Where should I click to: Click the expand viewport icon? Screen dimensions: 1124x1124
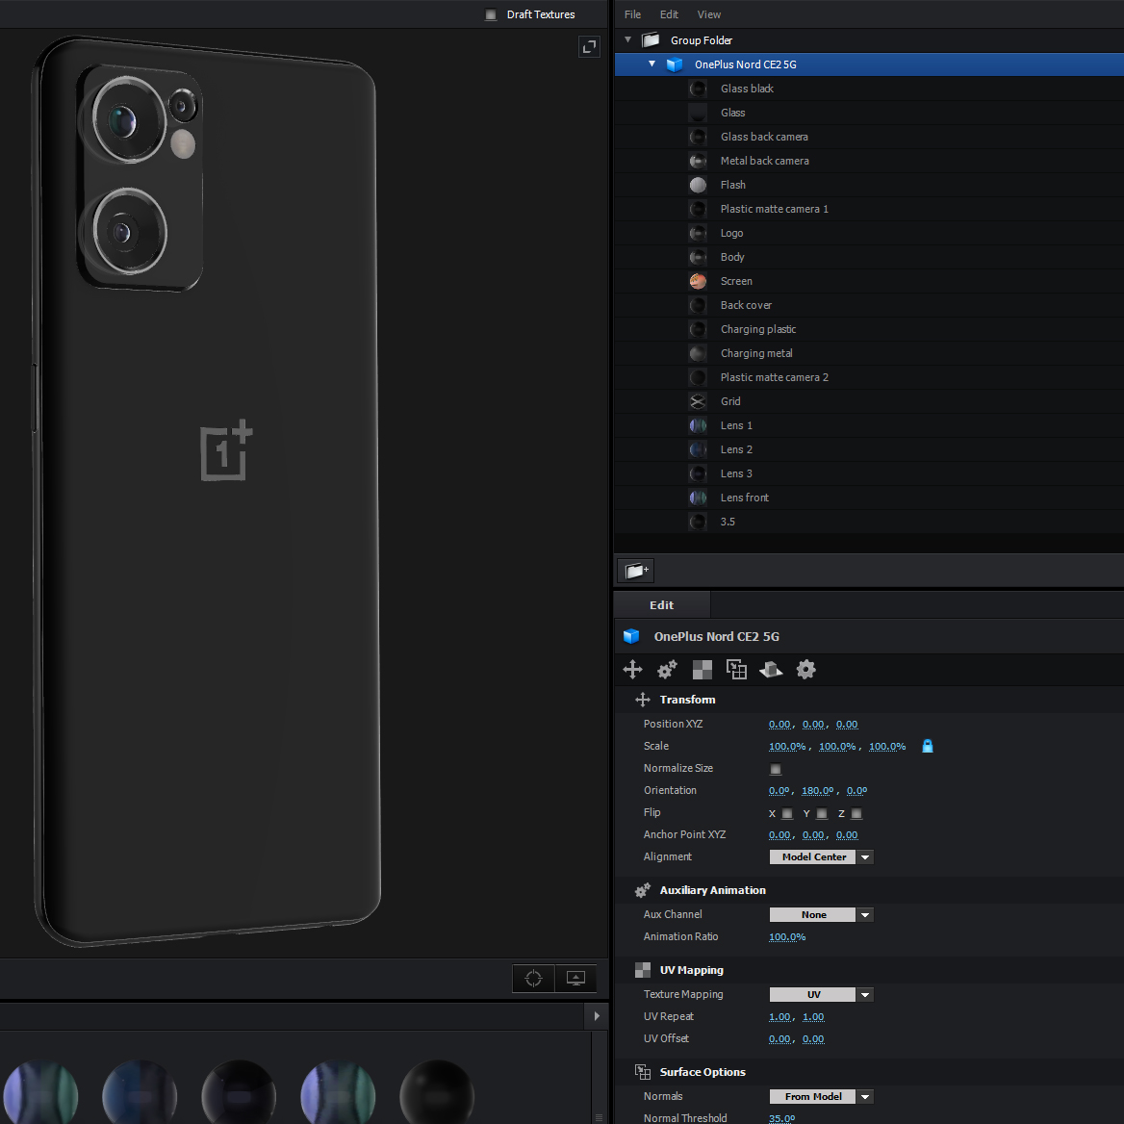589,46
